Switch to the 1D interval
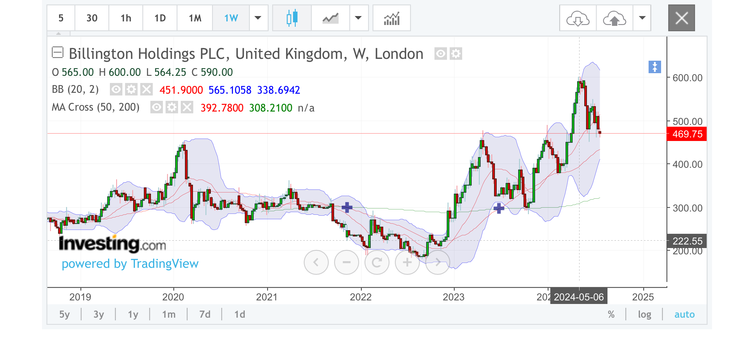 click(160, 18)
